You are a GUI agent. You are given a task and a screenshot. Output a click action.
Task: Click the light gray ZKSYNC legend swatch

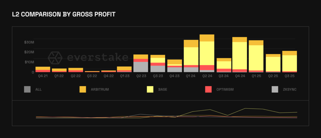coord(275,89)
